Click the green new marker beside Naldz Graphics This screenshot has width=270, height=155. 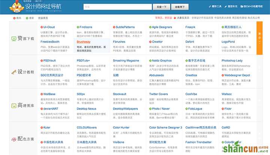click(150, 61)
